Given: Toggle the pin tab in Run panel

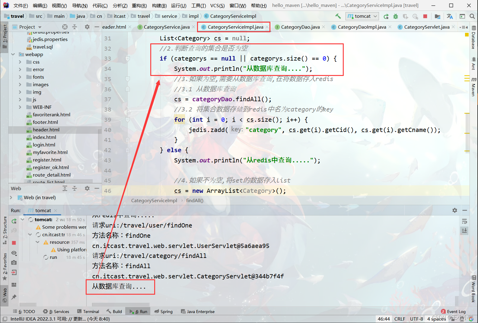Looking at the screenshot, I should point(14,297).
